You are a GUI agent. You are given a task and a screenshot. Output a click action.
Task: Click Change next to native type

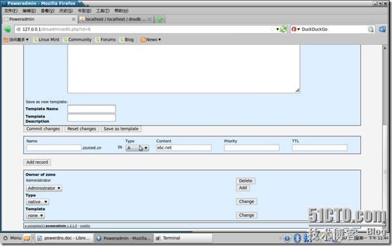[247, 202]
